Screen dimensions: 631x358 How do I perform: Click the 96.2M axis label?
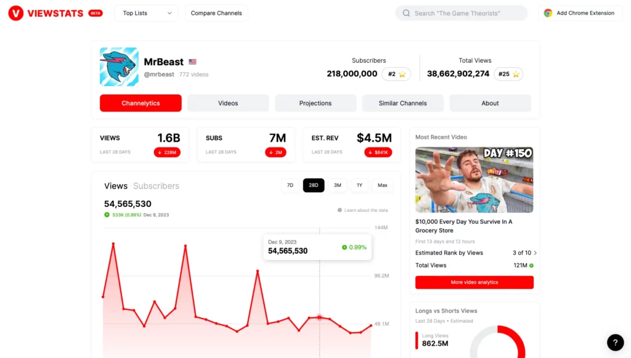381,276
